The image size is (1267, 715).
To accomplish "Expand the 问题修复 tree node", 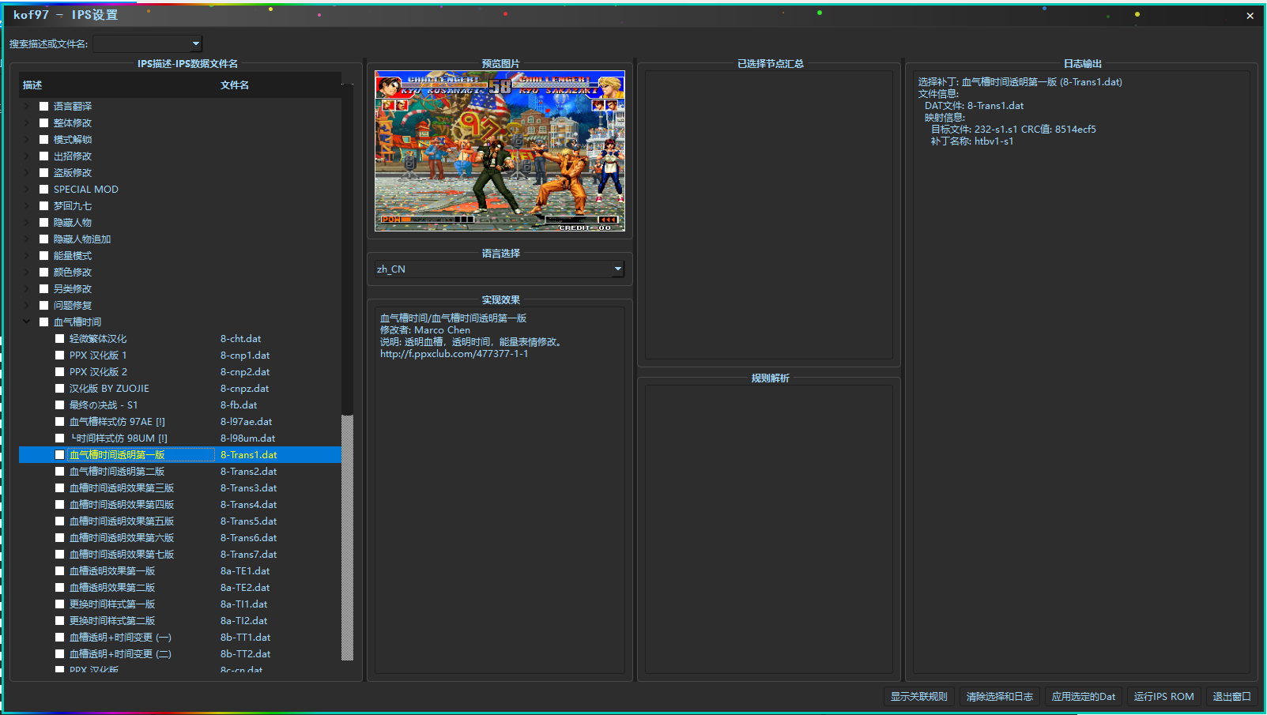I will [x=27, y=305].
